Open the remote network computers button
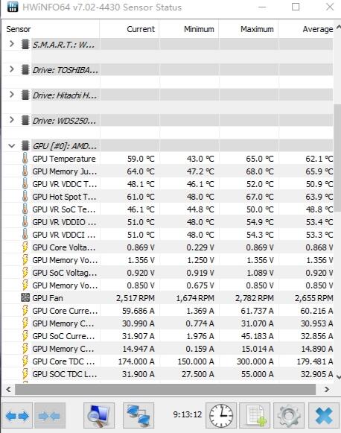This screenshot has height=433, width=341. pos(138,416)
